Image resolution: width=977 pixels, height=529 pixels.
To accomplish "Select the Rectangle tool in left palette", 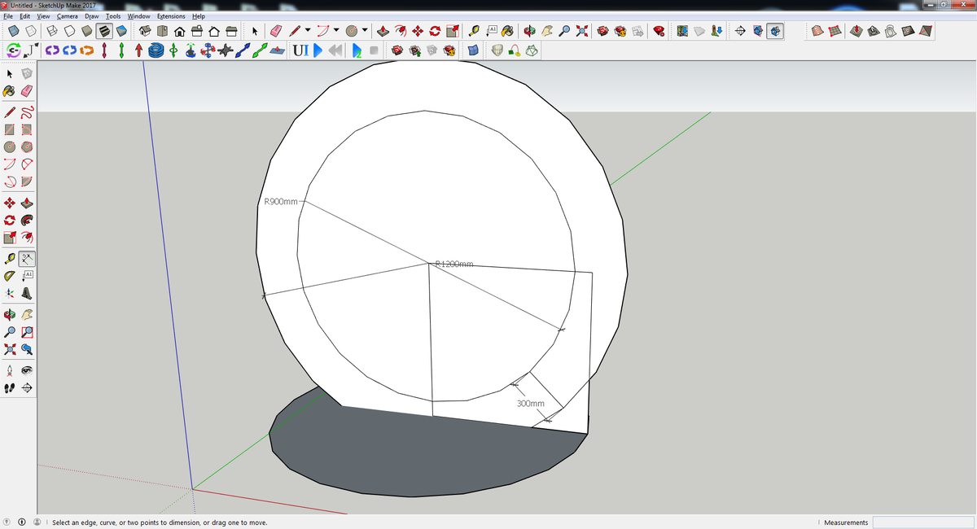I will (x=10, y=129).
